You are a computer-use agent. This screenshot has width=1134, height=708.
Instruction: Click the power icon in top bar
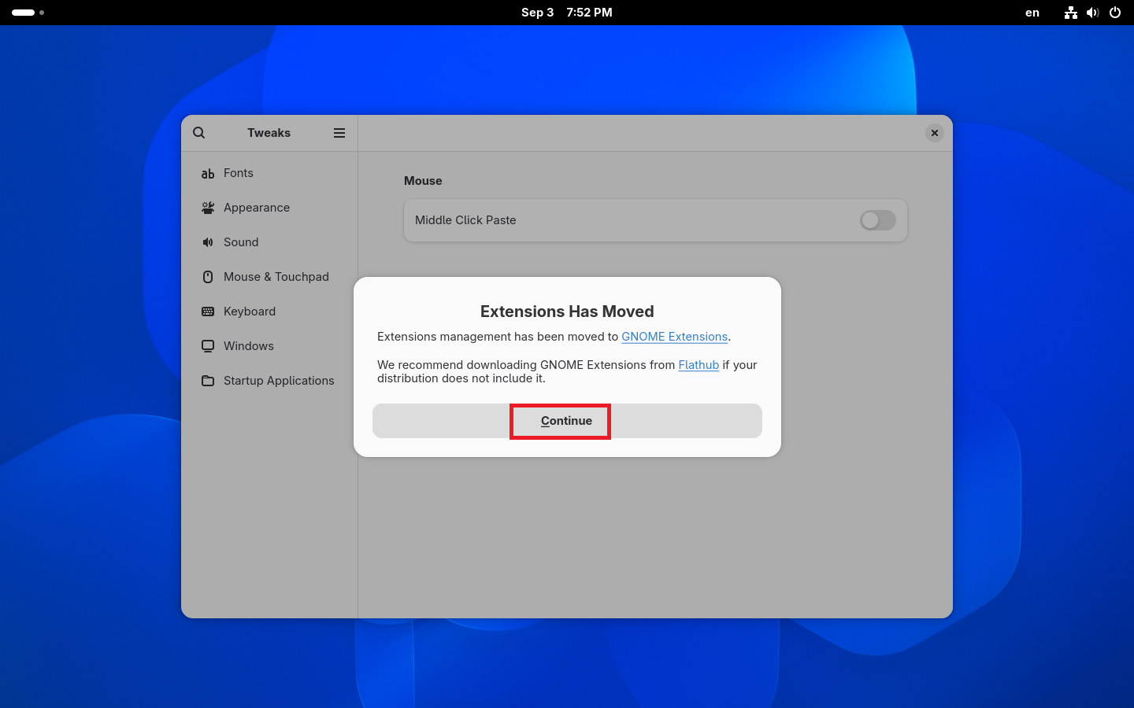click(1115, 13)
